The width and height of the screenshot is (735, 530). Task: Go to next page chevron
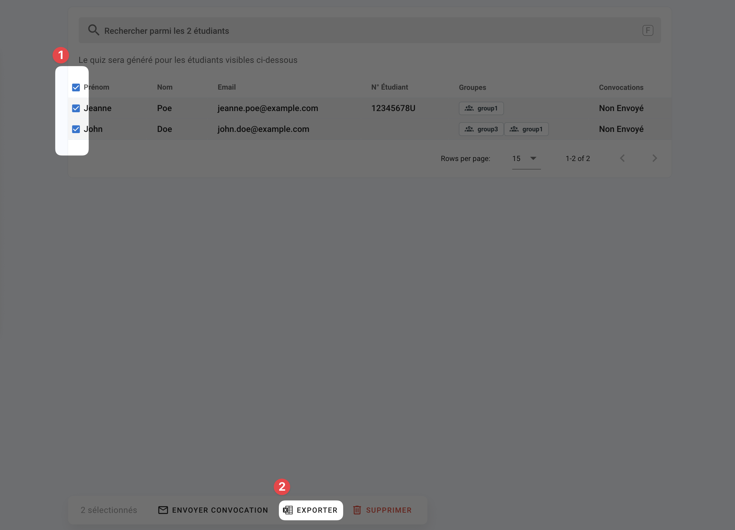654,158
